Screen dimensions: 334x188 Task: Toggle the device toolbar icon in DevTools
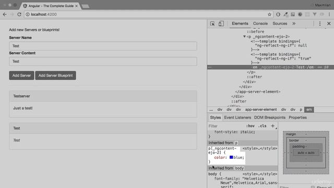(221, 23)
